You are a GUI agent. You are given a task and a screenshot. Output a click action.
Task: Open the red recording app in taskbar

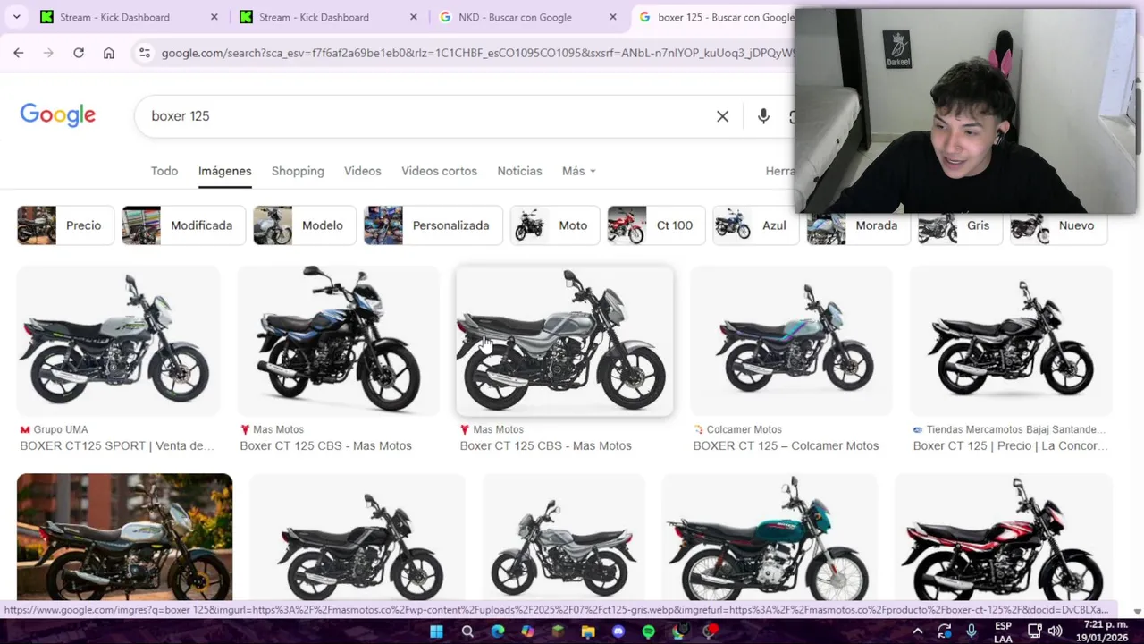[x=710, y=631]
